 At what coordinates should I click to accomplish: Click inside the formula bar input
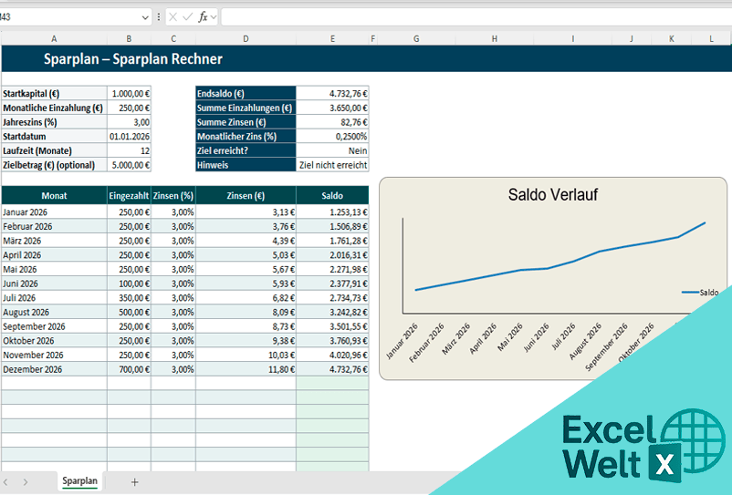(x=475, y=16)
